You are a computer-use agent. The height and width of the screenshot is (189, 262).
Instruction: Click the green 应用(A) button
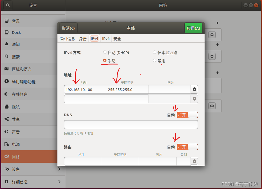pos(193,28)
